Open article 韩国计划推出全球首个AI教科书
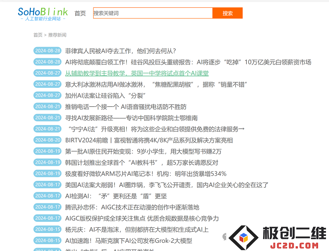Viewport: 329px width, 251px height. [x=141, y=163]
